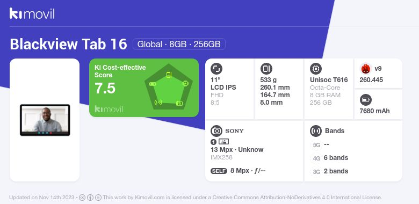The height and width of the screenshot is (204, 419).
Task: Click the processor chip icon above Unisoc T616
Action: pyautogui.click(x=316, y=69)
